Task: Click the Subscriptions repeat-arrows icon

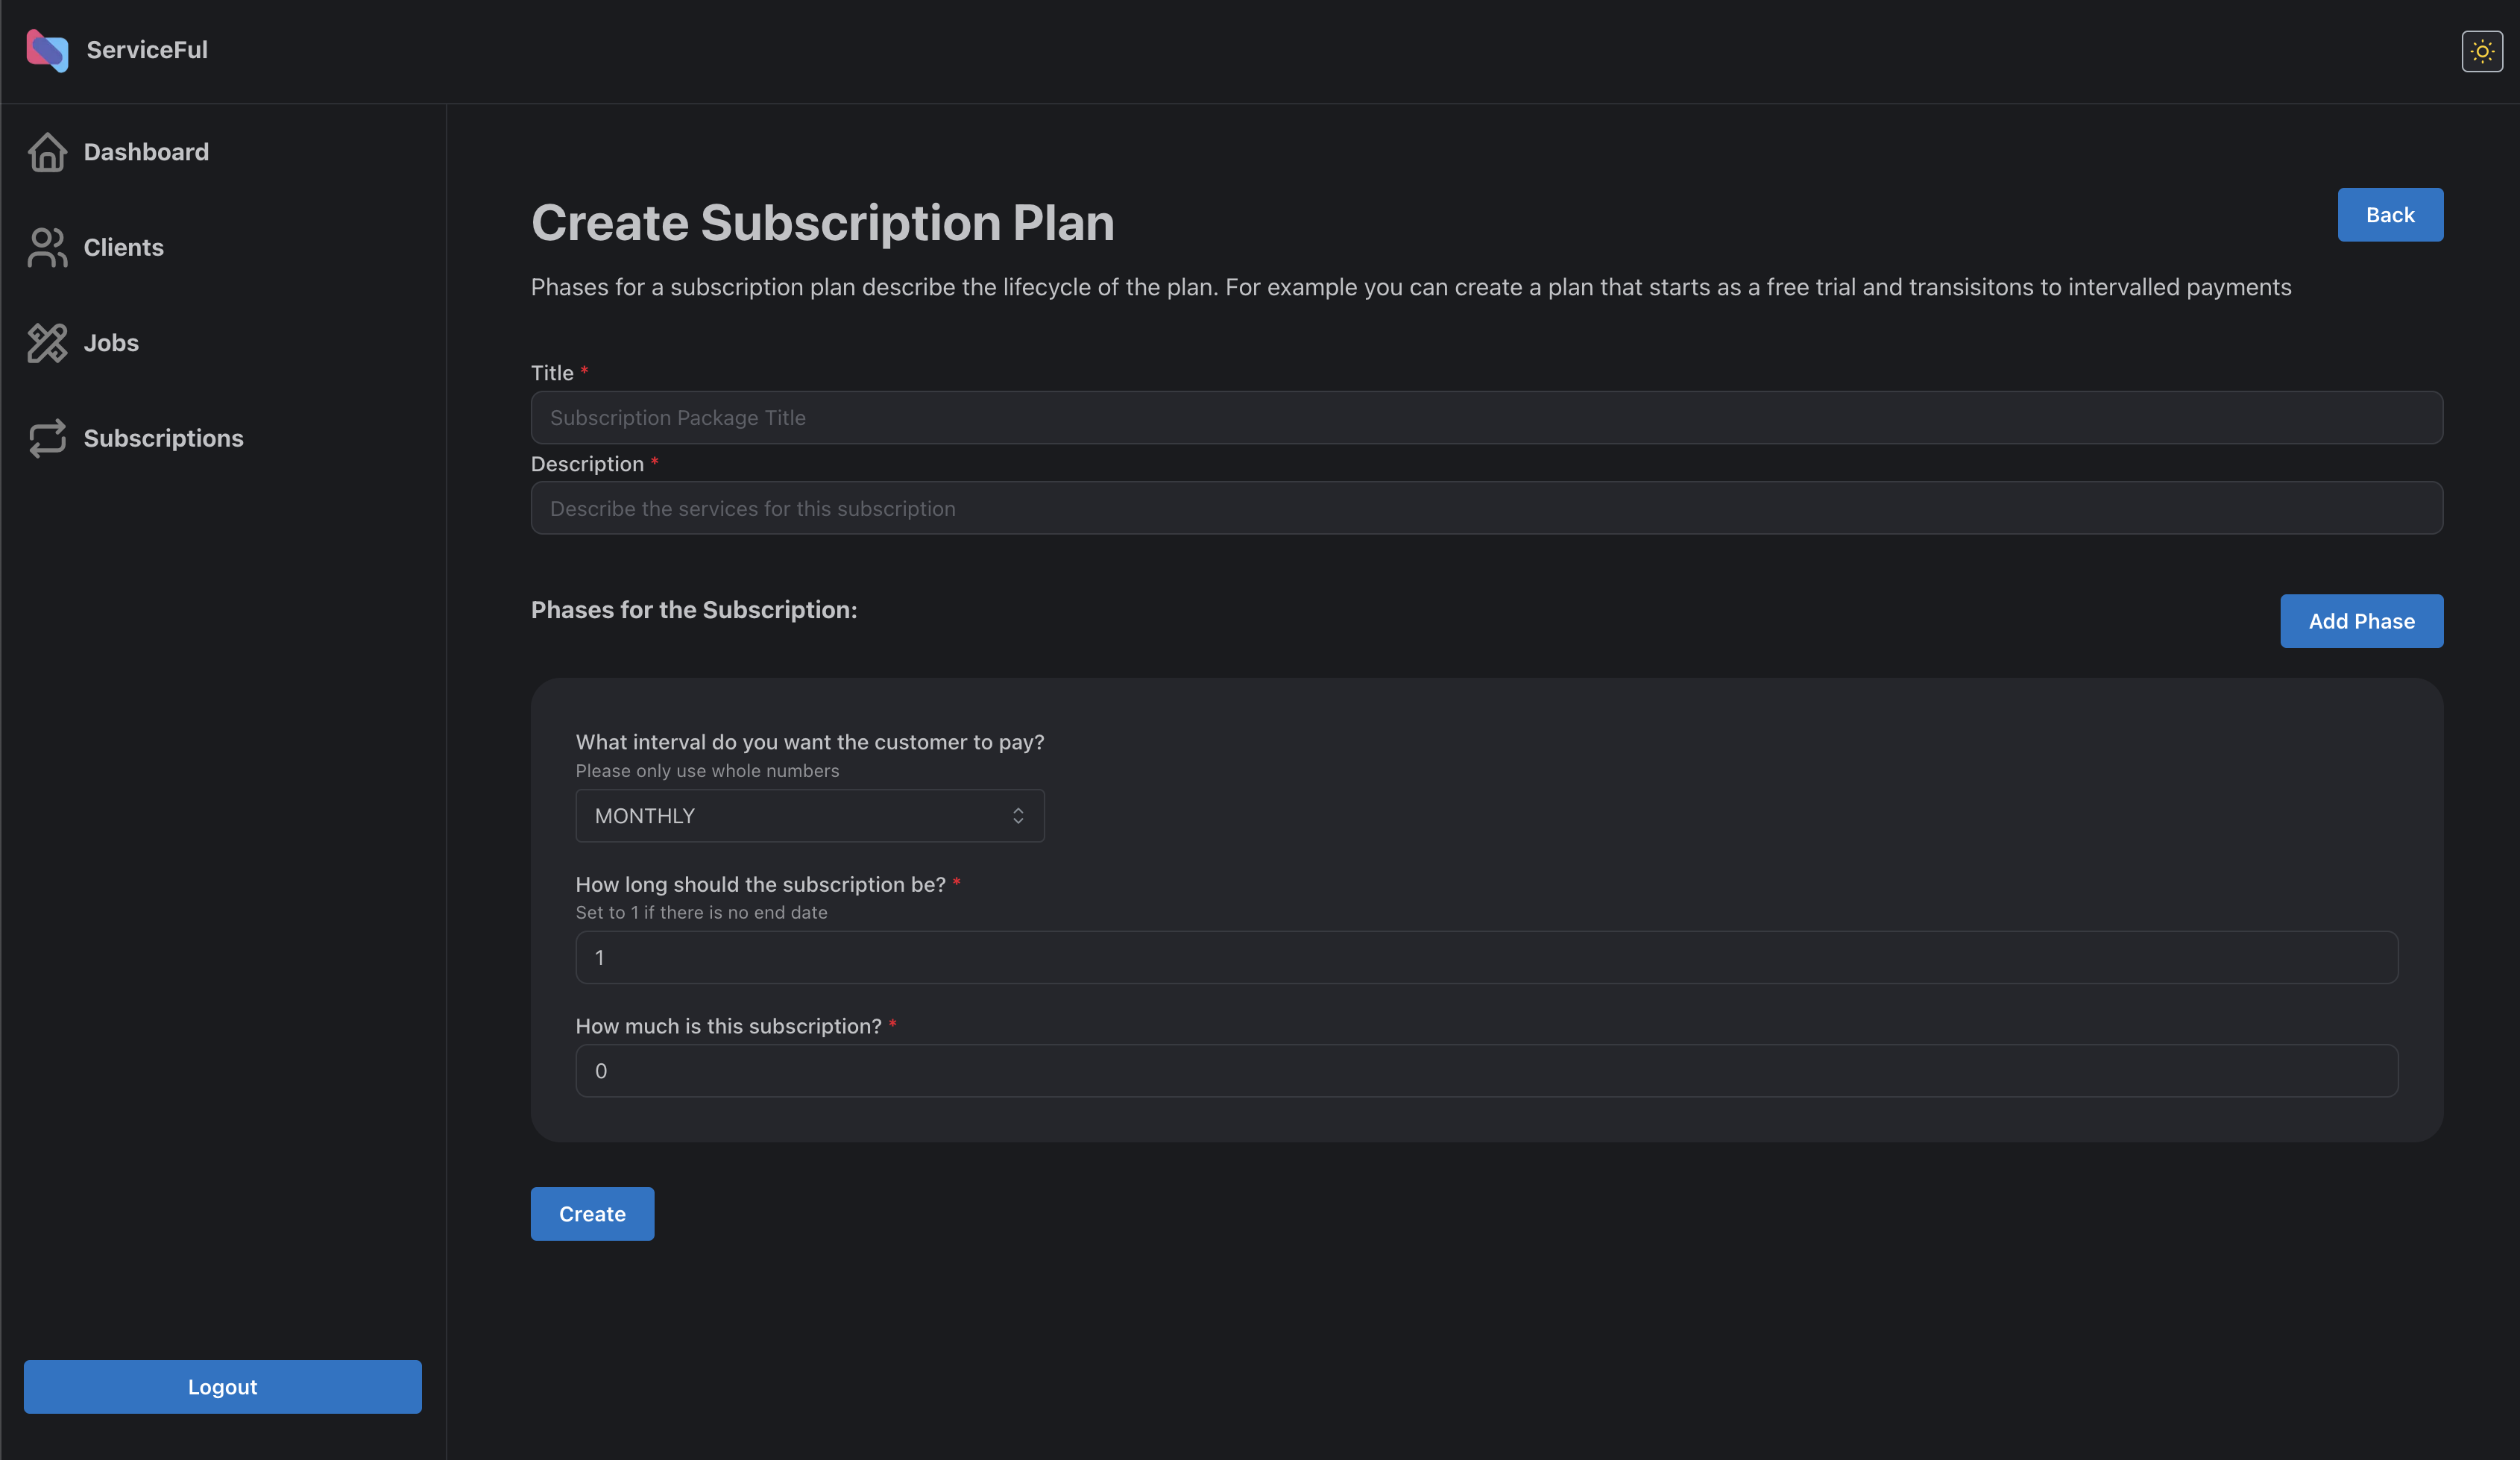Action: [x=47, y=438]
